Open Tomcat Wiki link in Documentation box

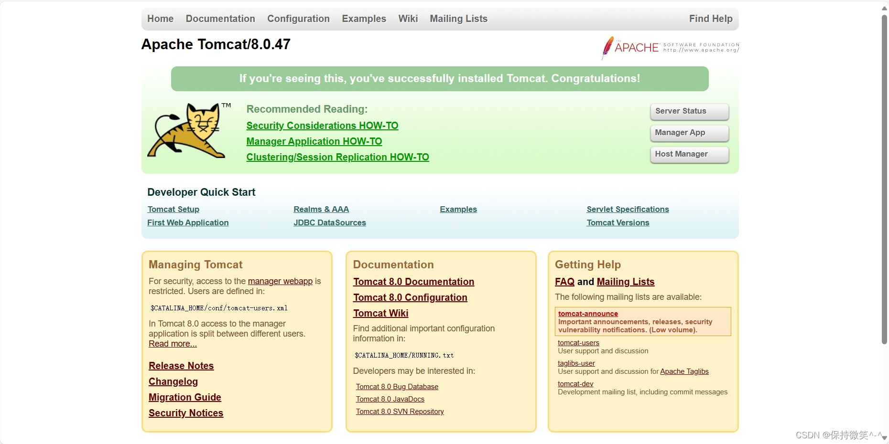pos(380,313)
